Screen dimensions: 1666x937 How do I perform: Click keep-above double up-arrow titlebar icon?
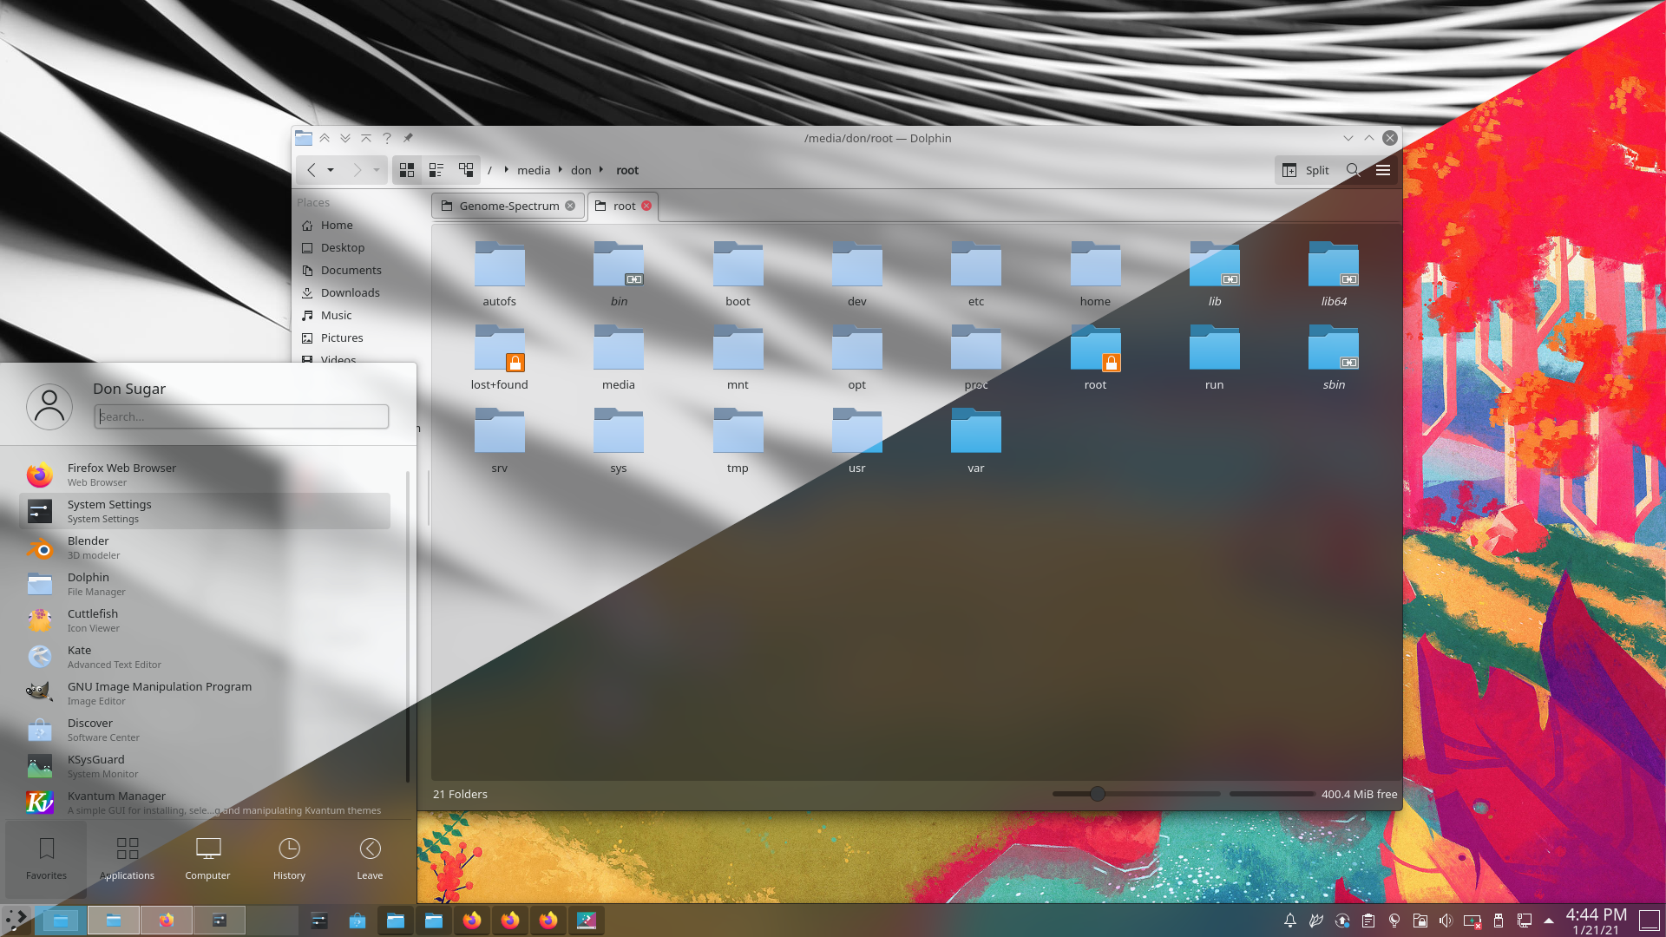coord(325,138)
